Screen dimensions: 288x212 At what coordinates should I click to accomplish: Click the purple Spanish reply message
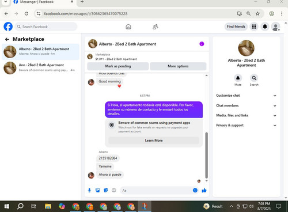coord(154,109)
